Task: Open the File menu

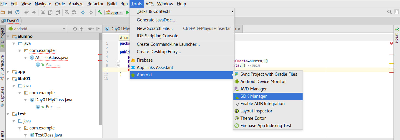Action: (x=4, y=4)
